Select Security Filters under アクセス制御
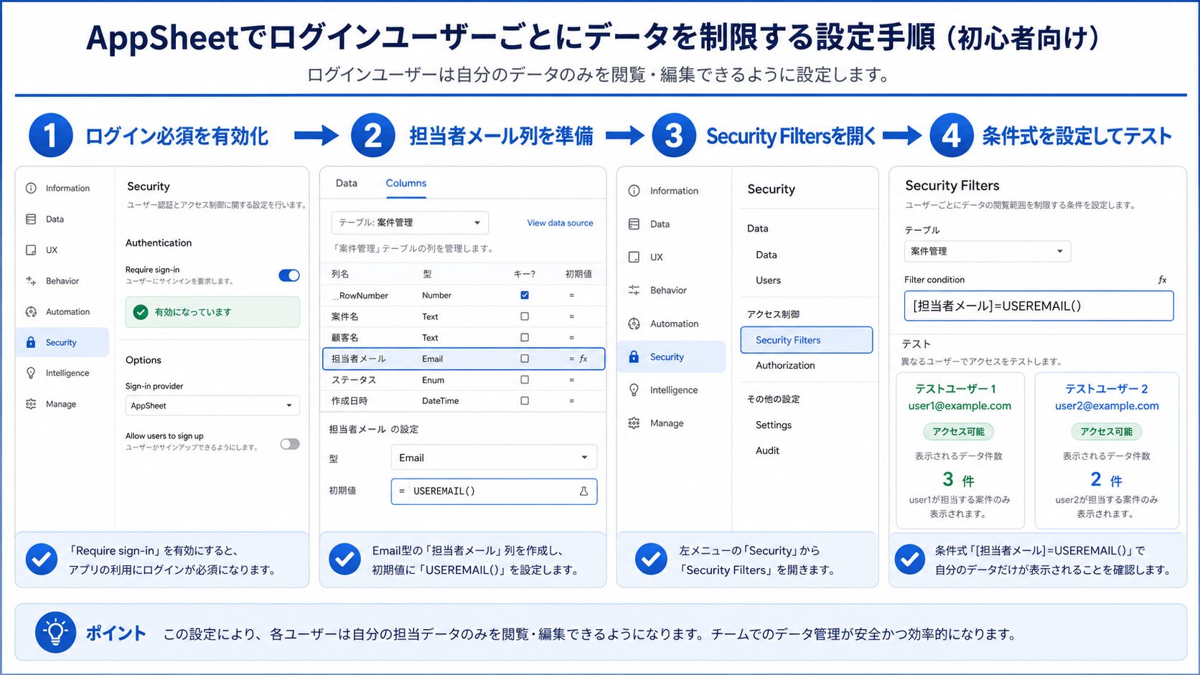 tap(807, 340)
